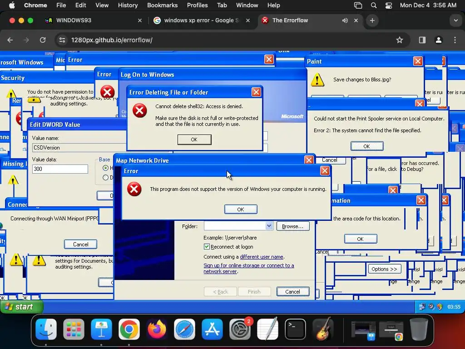This screenshot has width=465, height=349.
Task: Click Windows XP start button
Action: tap(21, 307)
